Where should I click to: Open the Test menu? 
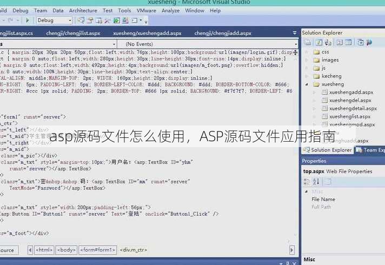tap(108, 11)
